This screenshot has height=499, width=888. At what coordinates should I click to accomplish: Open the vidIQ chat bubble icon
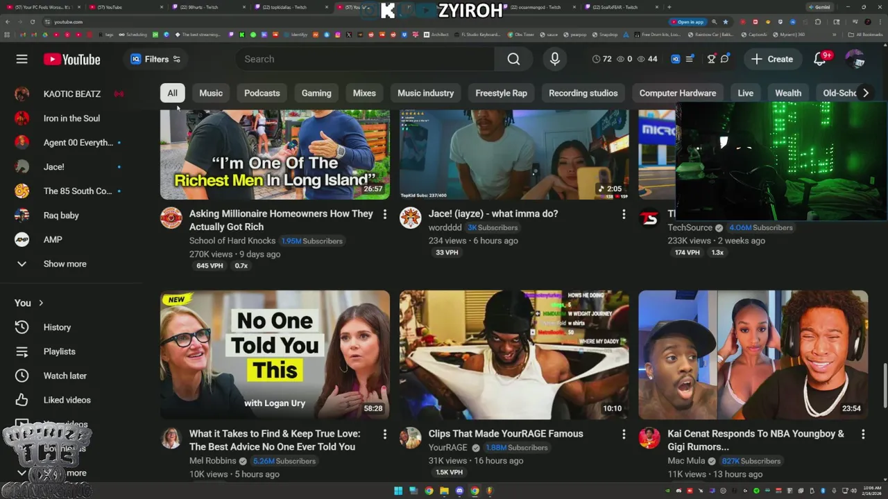click(x=725, y=59)
